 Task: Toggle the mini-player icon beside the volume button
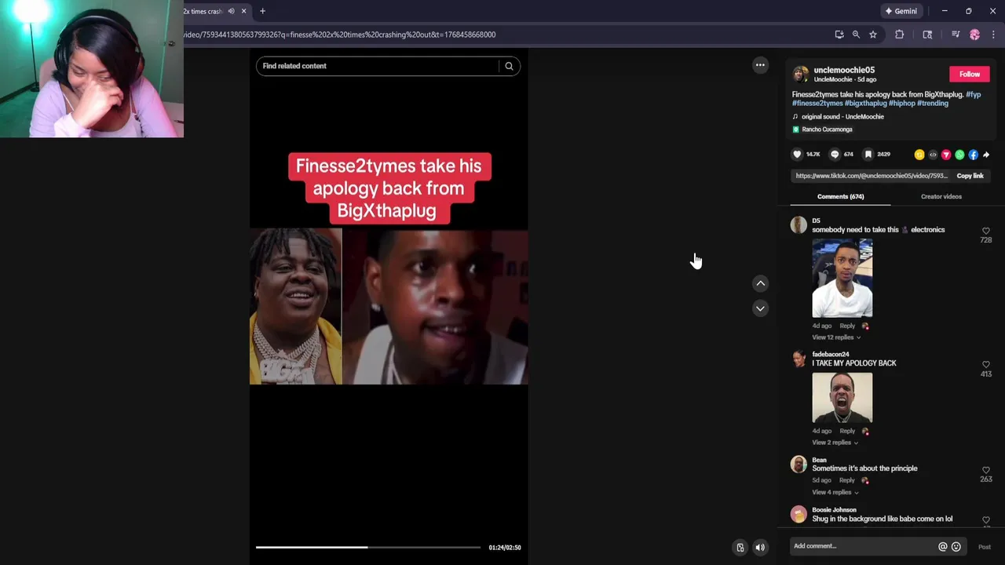740,548
